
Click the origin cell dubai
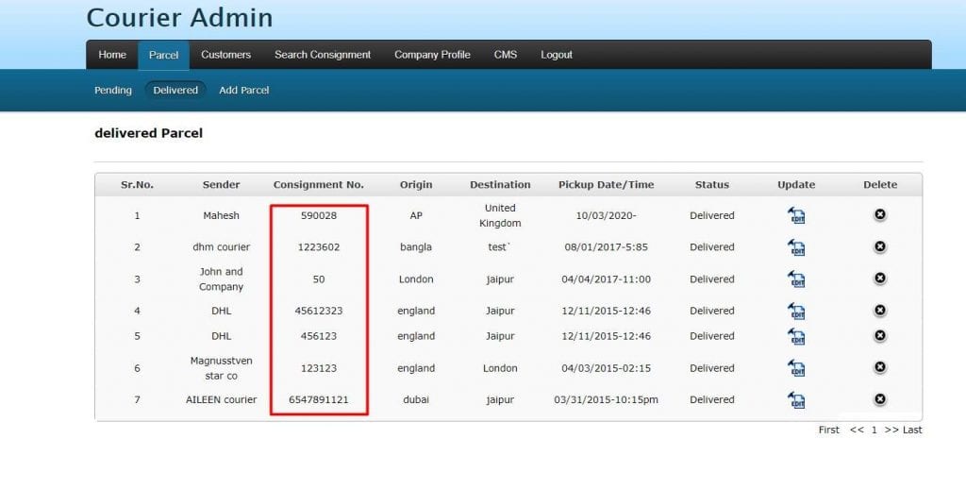(416, 399)
